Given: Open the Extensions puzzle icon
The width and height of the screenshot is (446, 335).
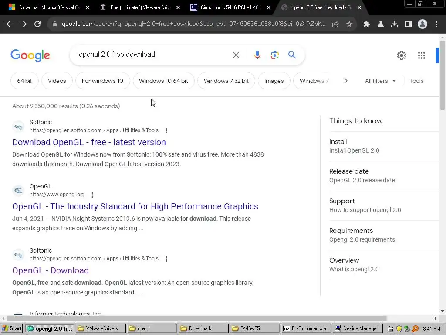Looking at the screenshot, I should coord(367,24).
